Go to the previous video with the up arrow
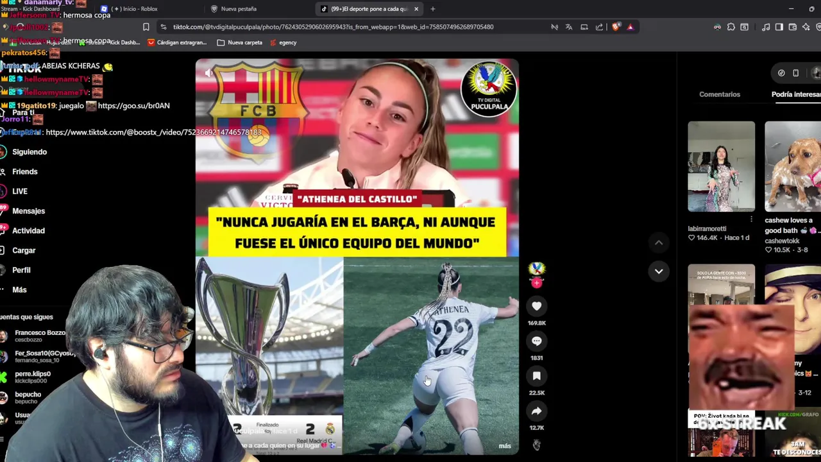 point(659,243)
